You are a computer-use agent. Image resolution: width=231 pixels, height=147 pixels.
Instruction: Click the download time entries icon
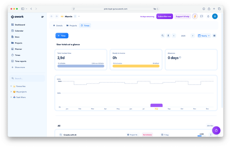click(168, 36)
